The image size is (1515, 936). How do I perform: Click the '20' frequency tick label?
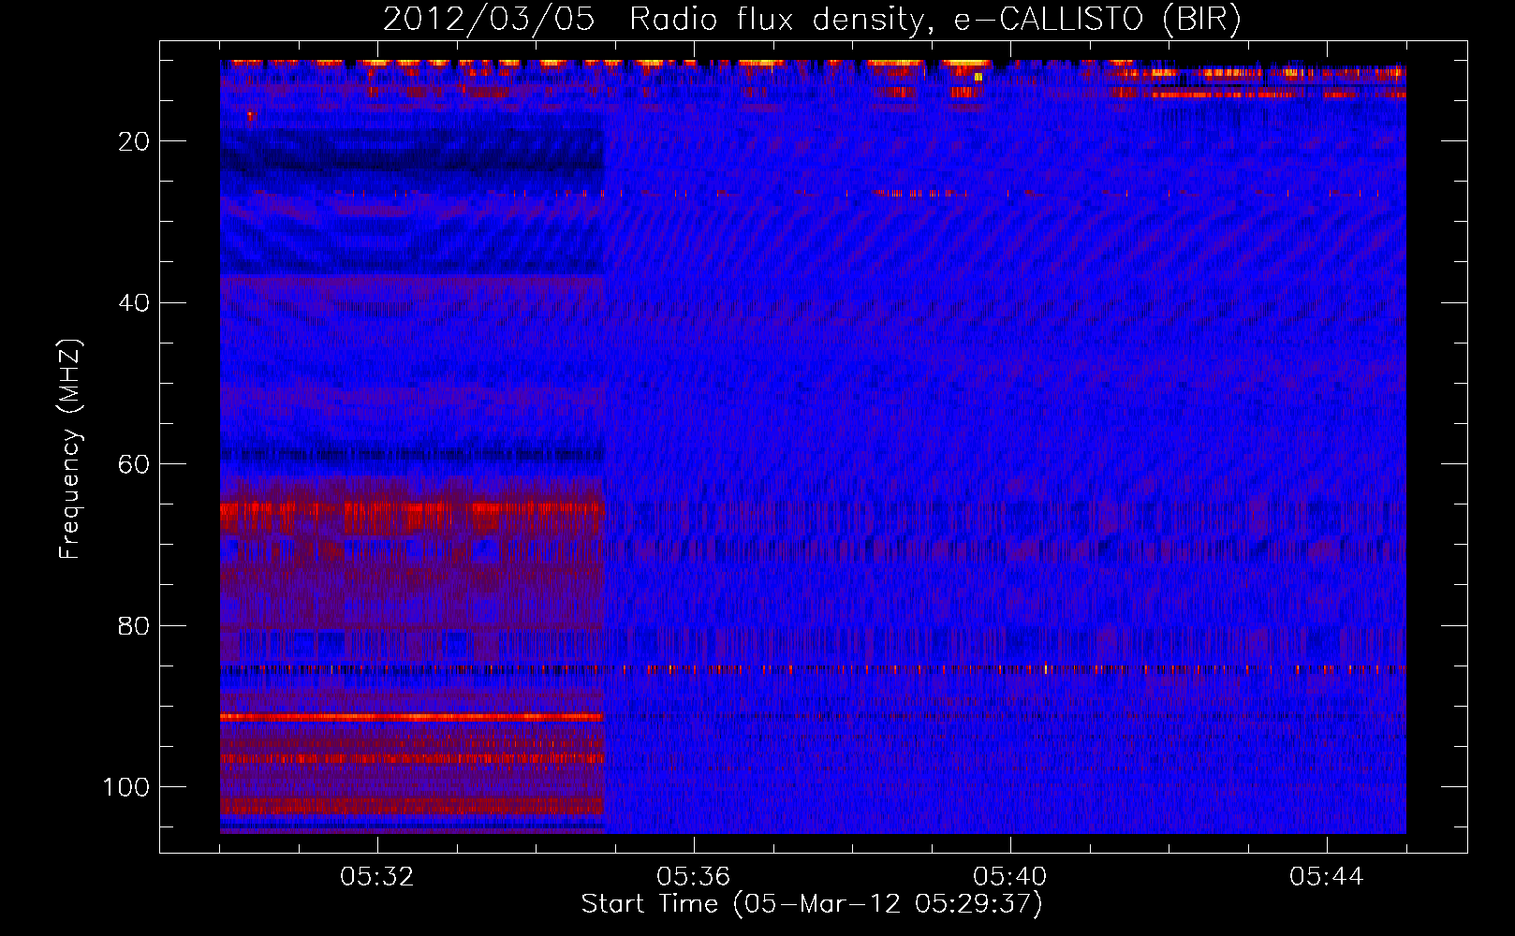point(135,141)
